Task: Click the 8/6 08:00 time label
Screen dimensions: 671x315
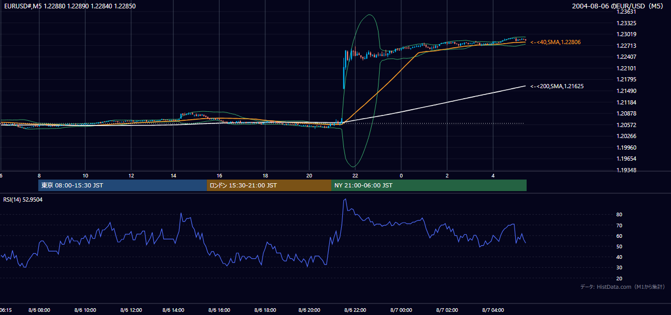Action: click(x=40, y=310)
